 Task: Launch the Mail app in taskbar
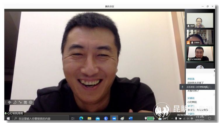98,118
